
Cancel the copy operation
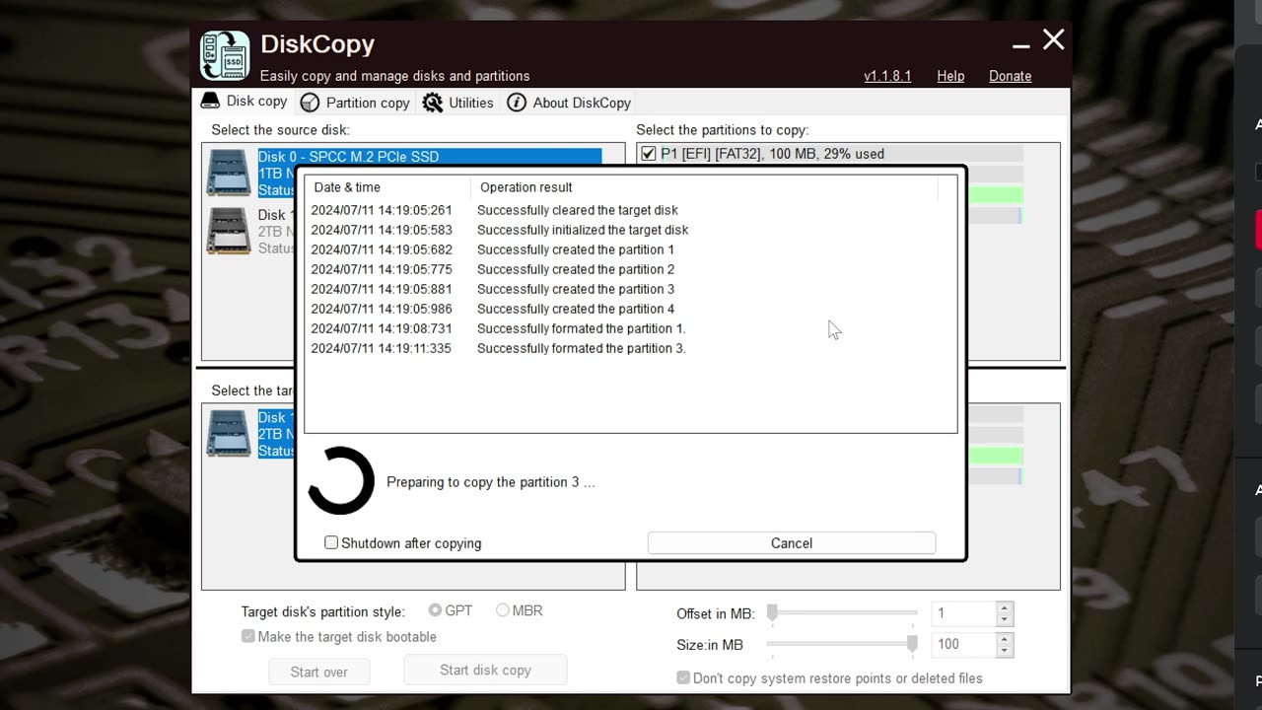[792, 543]
